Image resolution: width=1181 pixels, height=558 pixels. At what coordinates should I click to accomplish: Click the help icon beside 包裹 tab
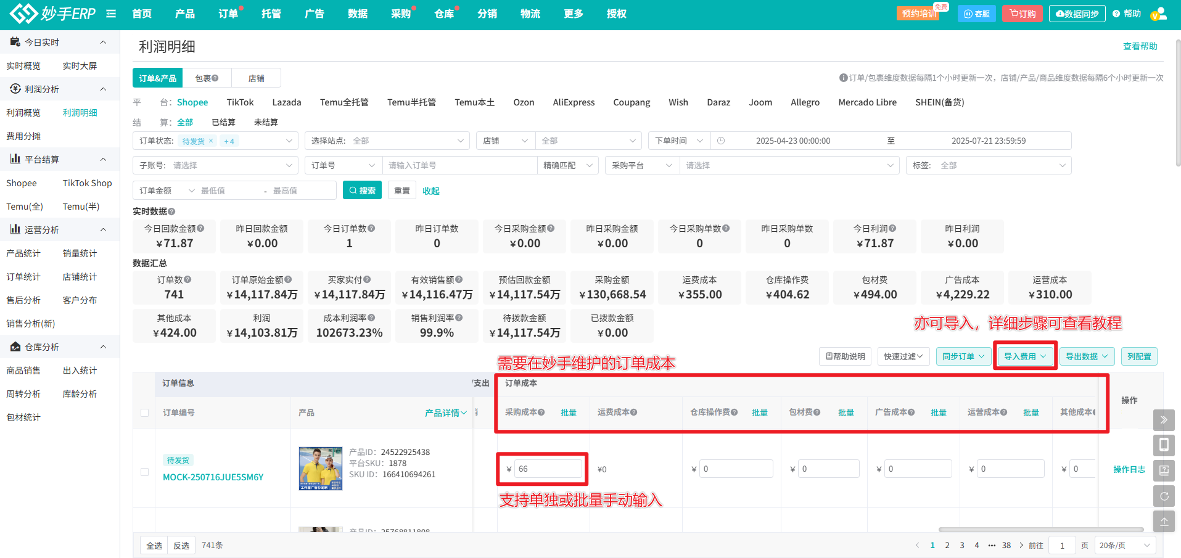pyautogui.click(x=215, y=78)
